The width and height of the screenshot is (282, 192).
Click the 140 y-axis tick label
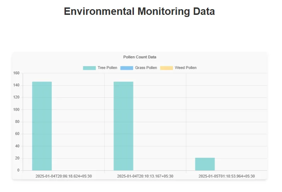pyautogui.click(x=16, y=85)
